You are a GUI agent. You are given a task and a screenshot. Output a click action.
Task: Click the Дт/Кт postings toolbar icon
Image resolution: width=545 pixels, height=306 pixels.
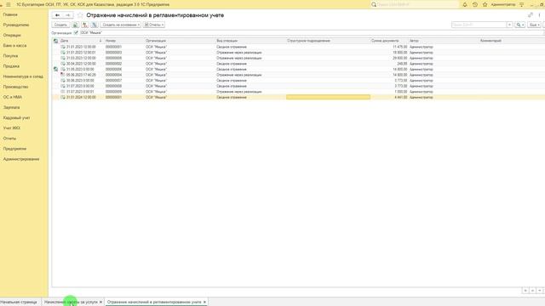pos(85,25)
